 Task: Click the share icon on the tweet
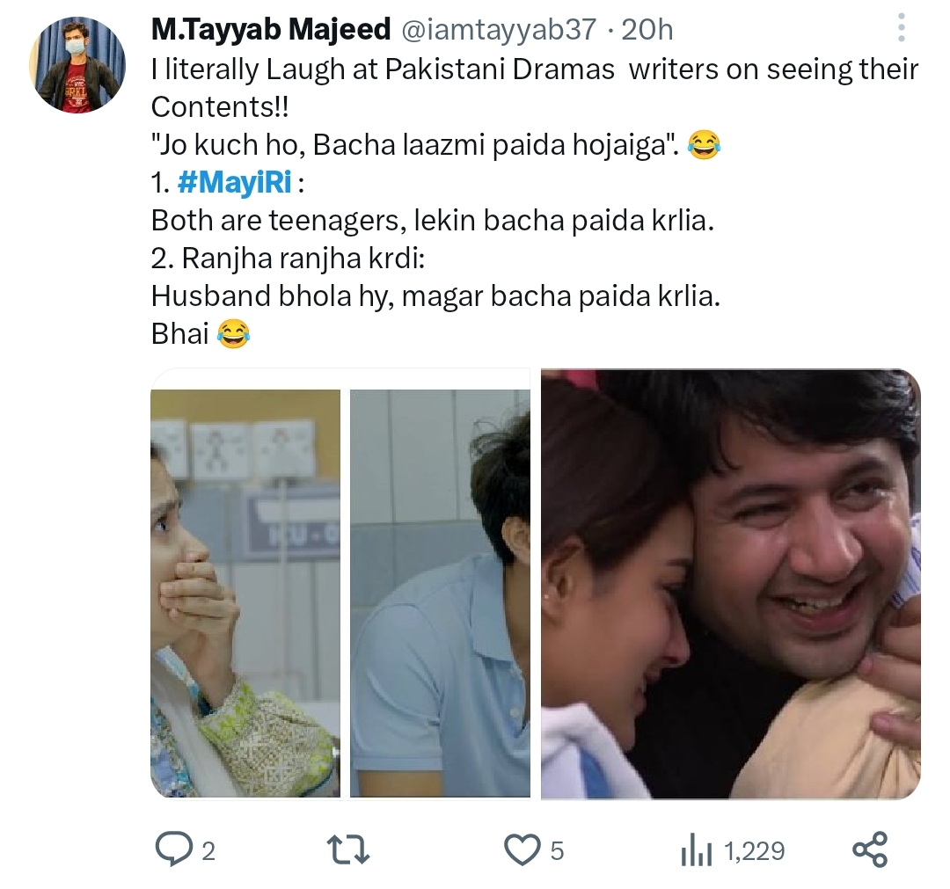pos(871,850)
